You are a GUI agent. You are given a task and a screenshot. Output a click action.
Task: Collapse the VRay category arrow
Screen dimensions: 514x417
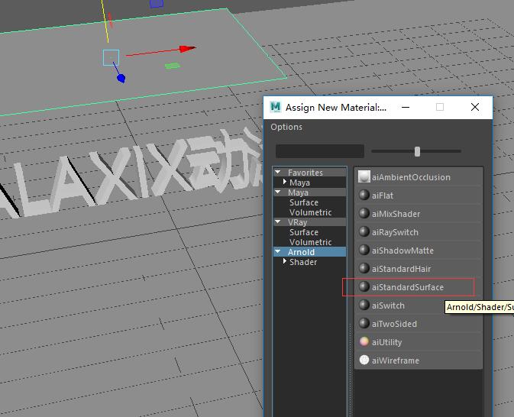coord(278,222)
